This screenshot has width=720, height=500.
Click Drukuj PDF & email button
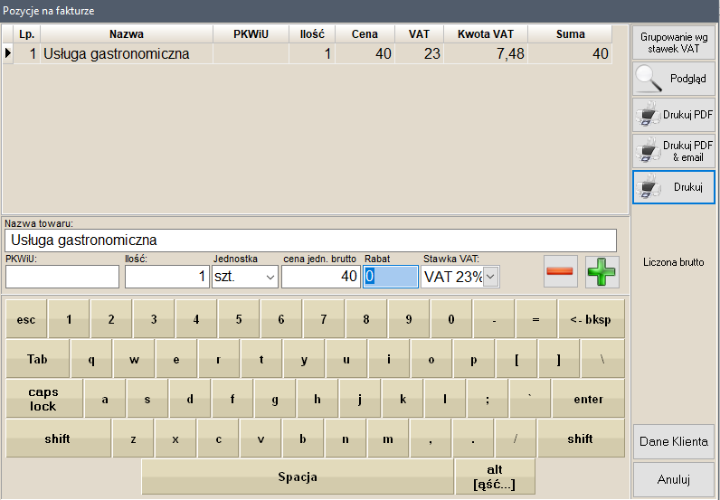click(x=674, y=151)
